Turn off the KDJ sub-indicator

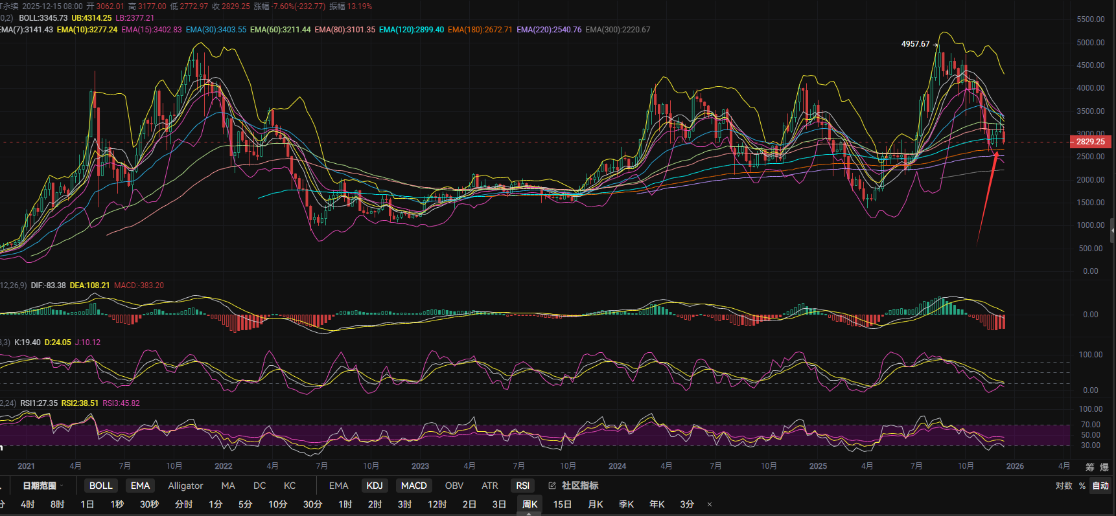coord(375,486)
